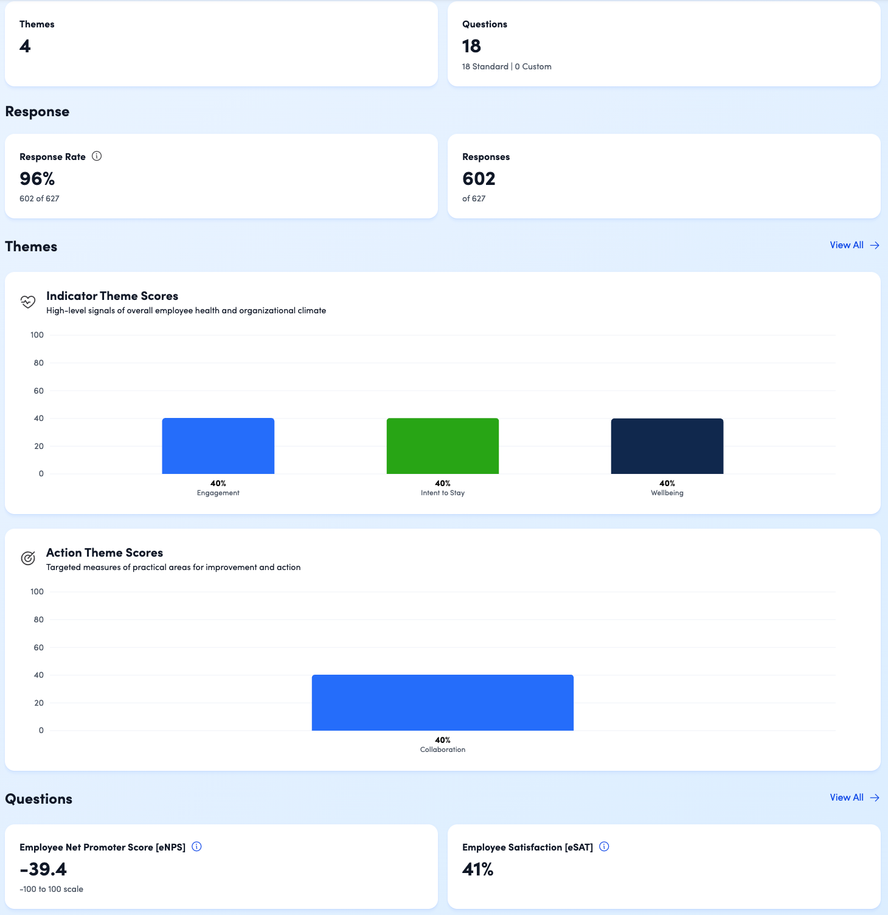Click the Response Rate 96% card
Screen dimensions: 888x915
(221, 176)
